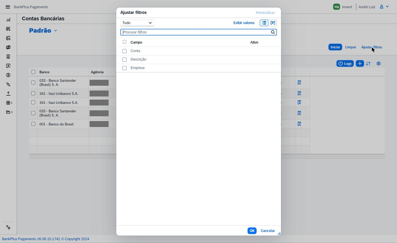Tick the Conta filter checkbox

124,51
